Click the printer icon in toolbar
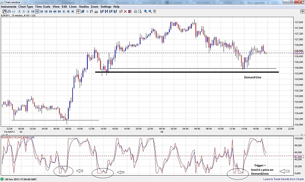Image resolution: width=305 pixels, height=182 pixels. pyautogui.click(x=135, y=12)
